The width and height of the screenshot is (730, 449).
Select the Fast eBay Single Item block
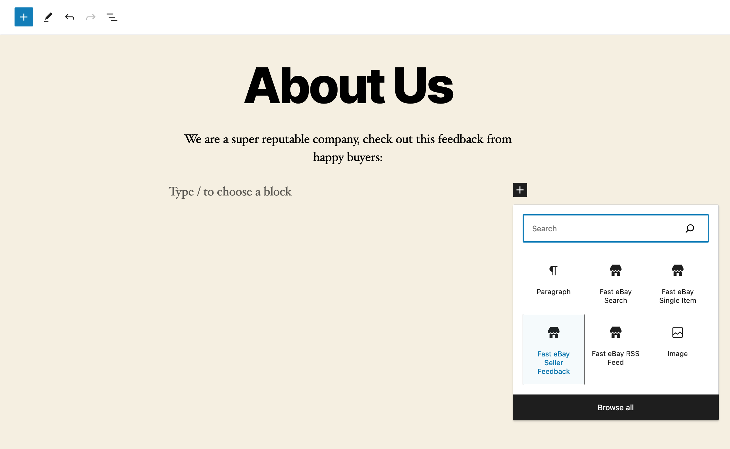tap(678, 281)
